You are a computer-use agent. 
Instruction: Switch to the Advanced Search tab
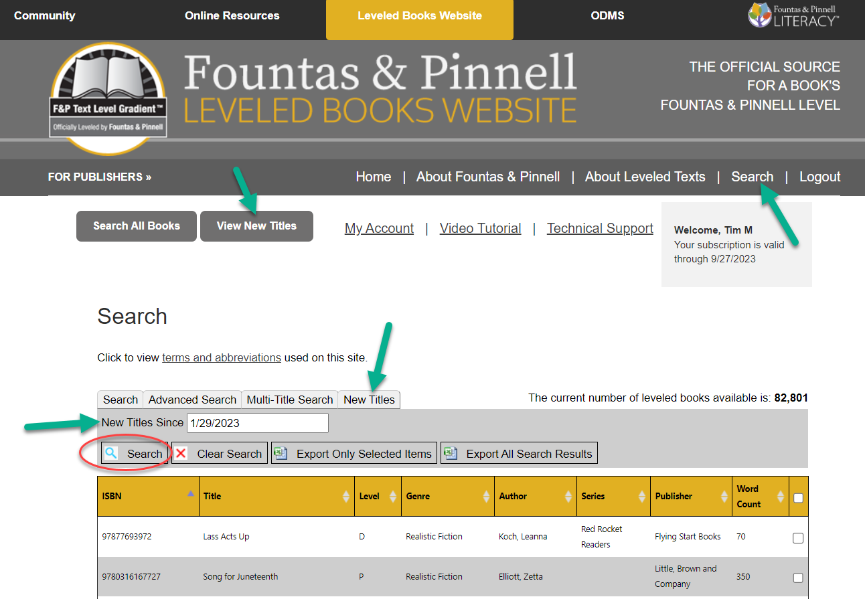tap(192, 400)
